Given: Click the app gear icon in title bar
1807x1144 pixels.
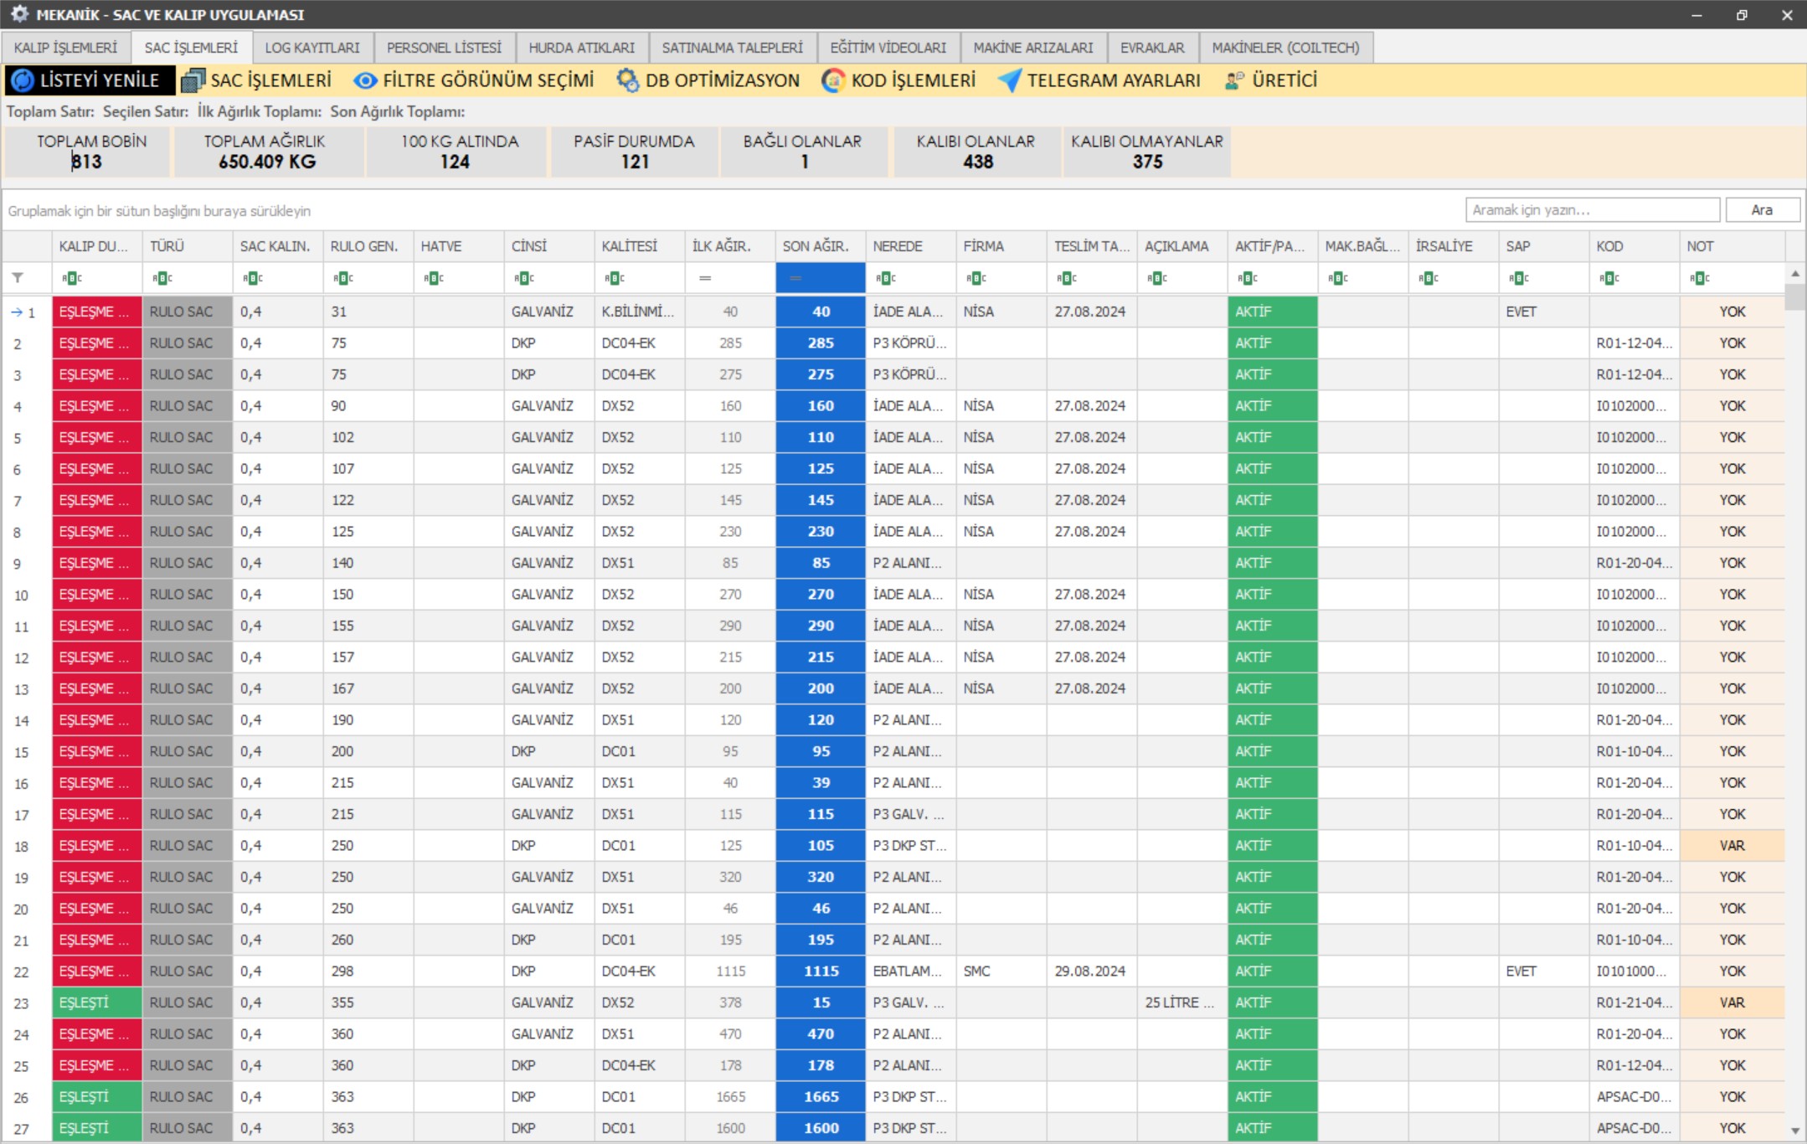Looking at the screenshot, I should click(x=18, y=14).
